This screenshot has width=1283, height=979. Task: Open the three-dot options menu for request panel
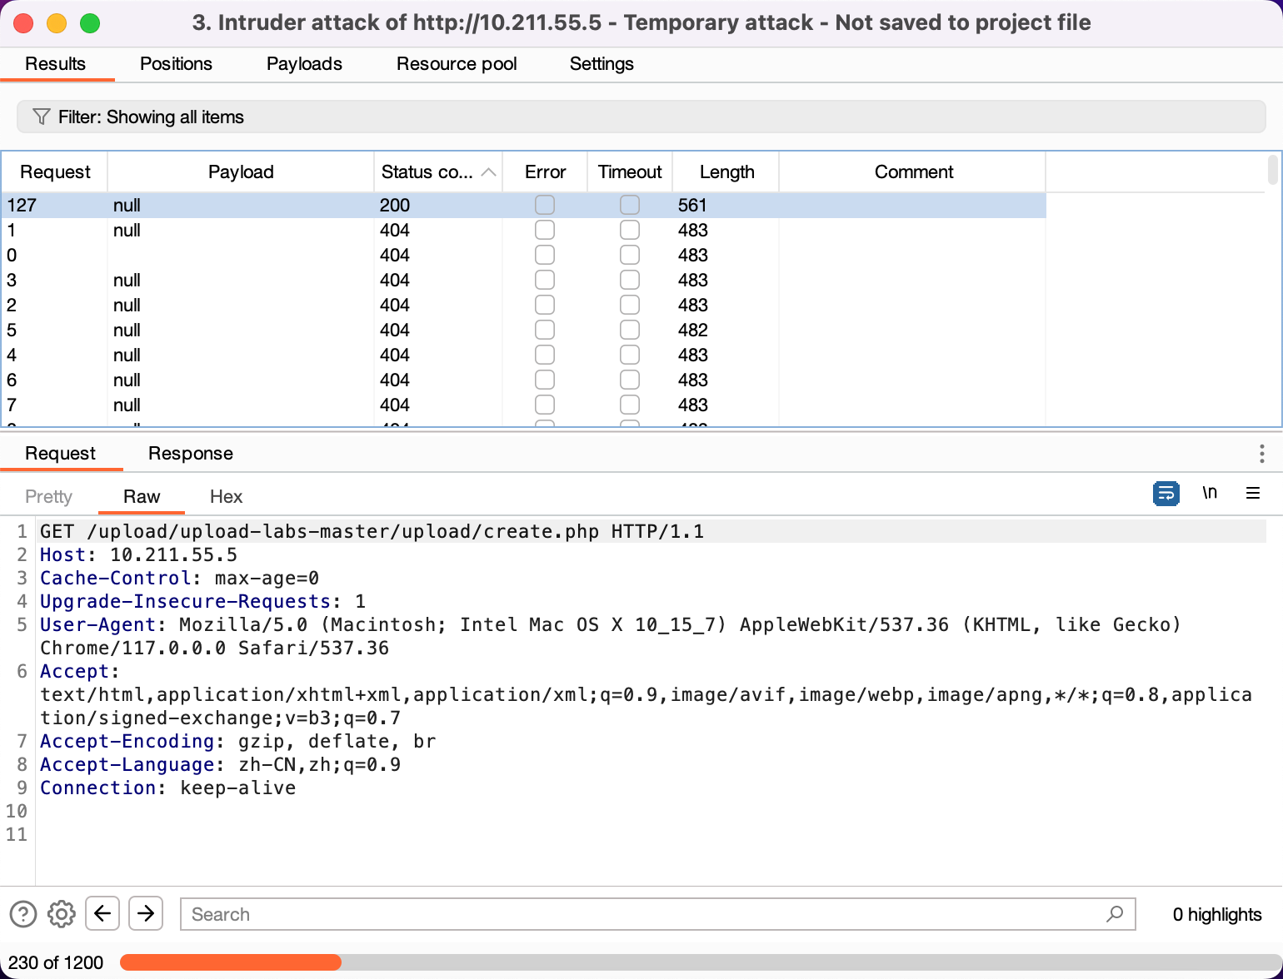point(1261,453)
